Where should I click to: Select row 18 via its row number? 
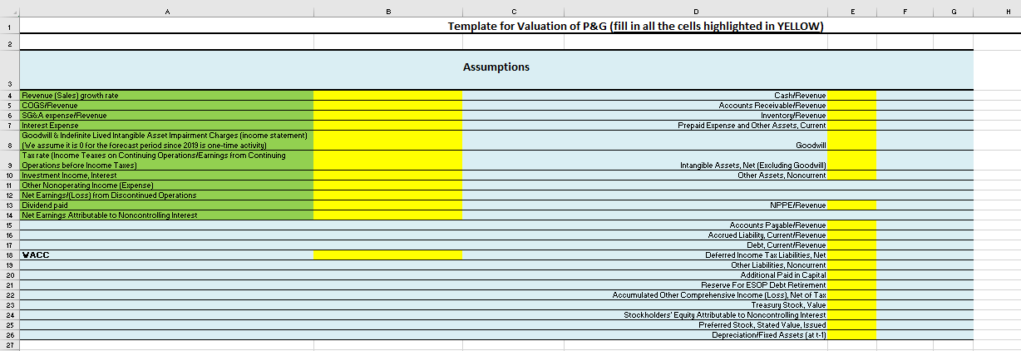[x=9, y=255]
